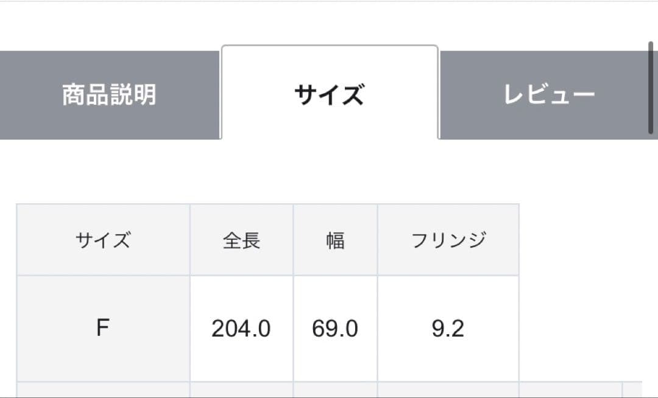Click the active tab highlighted in white
This screenshot has width=658, height=398.
tap(329, 94)
